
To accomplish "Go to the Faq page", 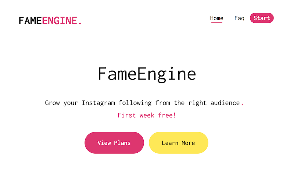I will point(239,18).
